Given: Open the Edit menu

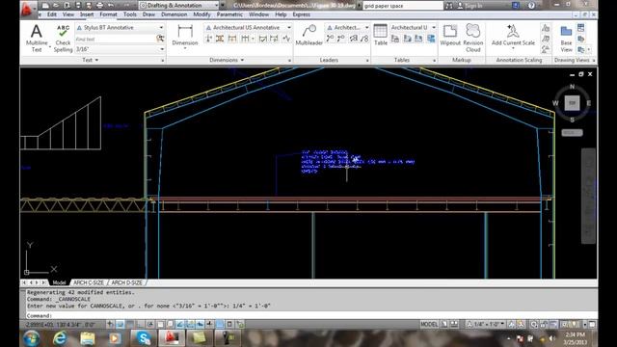Looking at the screenshot, I should click(x=52, y=14).
